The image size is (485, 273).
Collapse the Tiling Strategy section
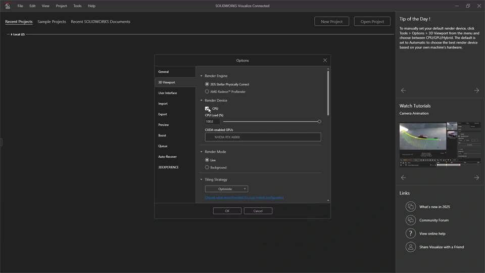click(202, 179)
